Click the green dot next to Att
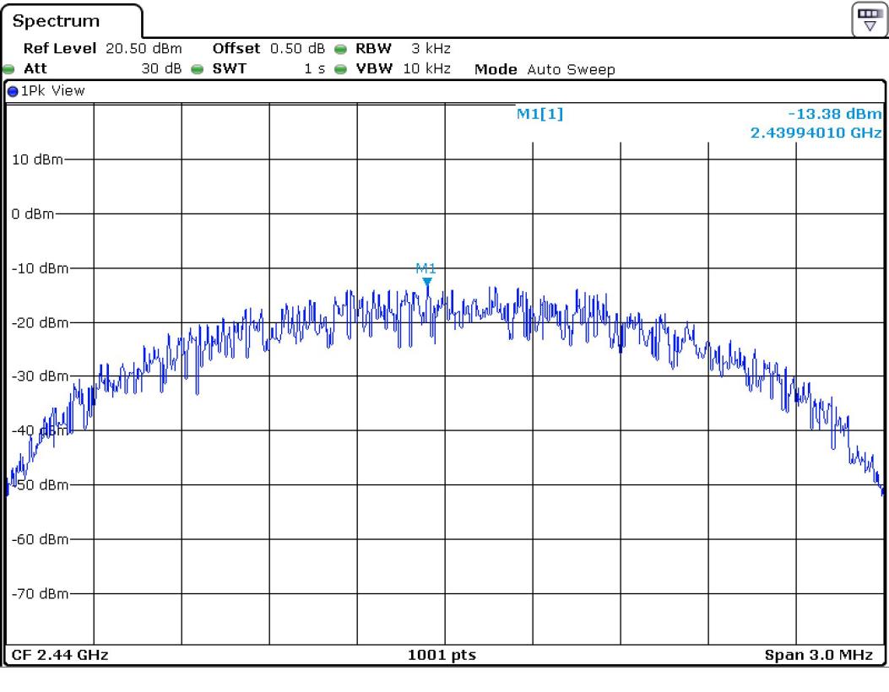 (8, 70)
